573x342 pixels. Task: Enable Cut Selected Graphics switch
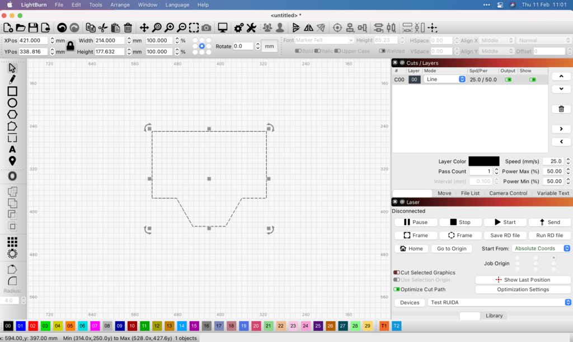pyautogui.click(x=397, y=273)
